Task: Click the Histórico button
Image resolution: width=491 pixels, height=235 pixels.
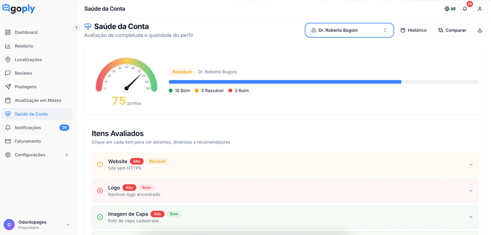Action: click(x=414, y=30)
